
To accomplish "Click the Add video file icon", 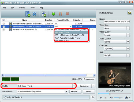I will click(x=28, y=14).
